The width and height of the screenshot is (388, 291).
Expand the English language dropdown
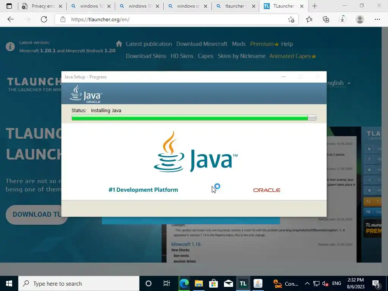coord(338,83)
